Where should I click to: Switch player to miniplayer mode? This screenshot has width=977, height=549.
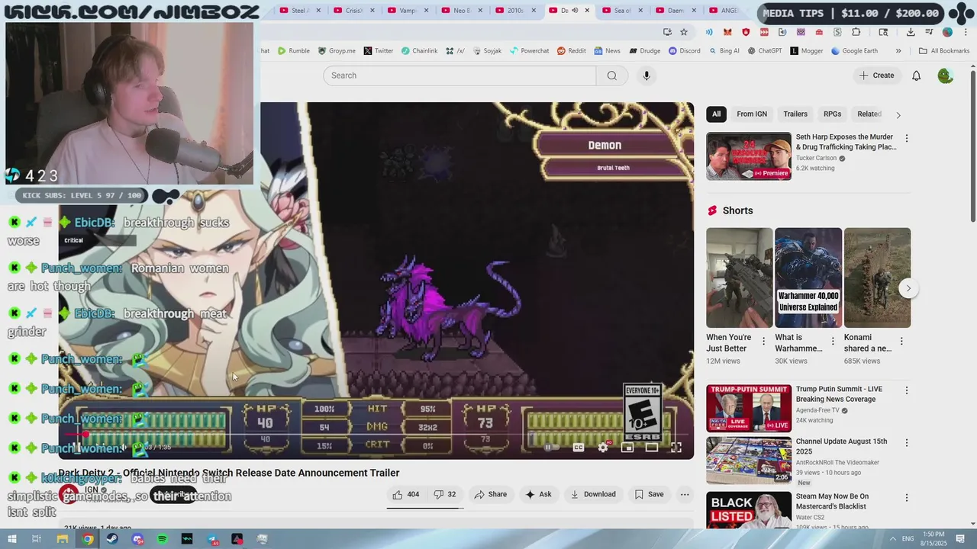point(627,448)
